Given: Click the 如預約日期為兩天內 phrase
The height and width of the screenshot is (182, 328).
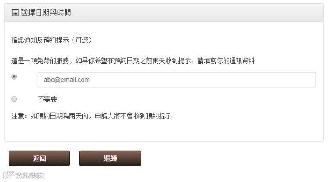Looking at the screenshot, I should click(59, 116).
